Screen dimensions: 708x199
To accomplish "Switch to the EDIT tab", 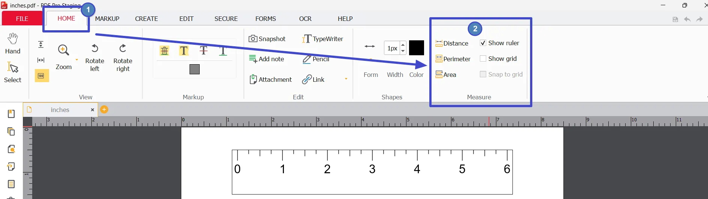I will click(x=186, y=19).
